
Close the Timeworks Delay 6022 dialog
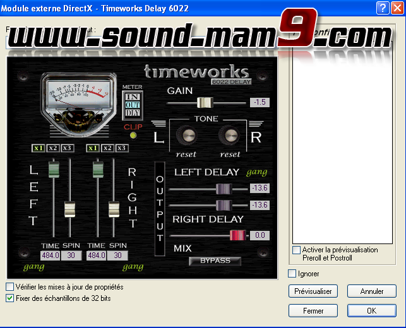(x=397, y=8)
